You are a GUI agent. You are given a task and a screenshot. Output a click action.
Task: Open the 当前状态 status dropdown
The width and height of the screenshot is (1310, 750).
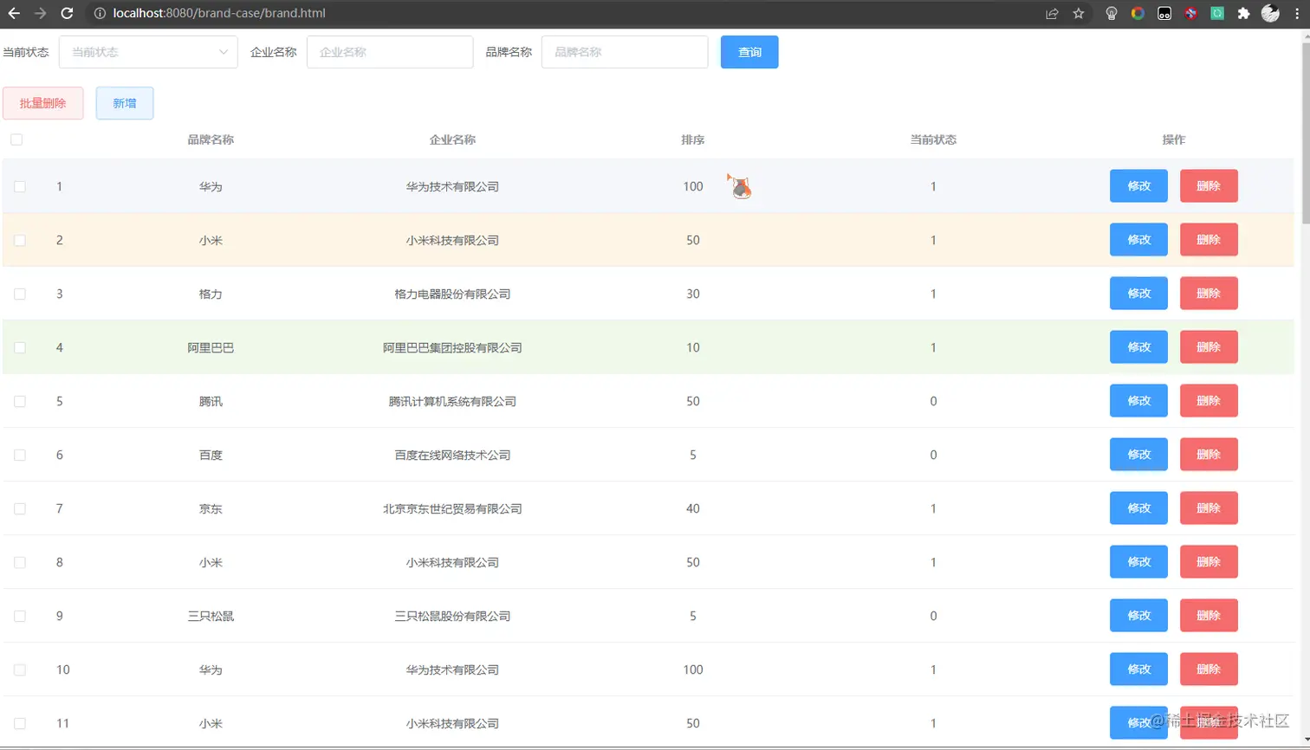tap(148, 52)
